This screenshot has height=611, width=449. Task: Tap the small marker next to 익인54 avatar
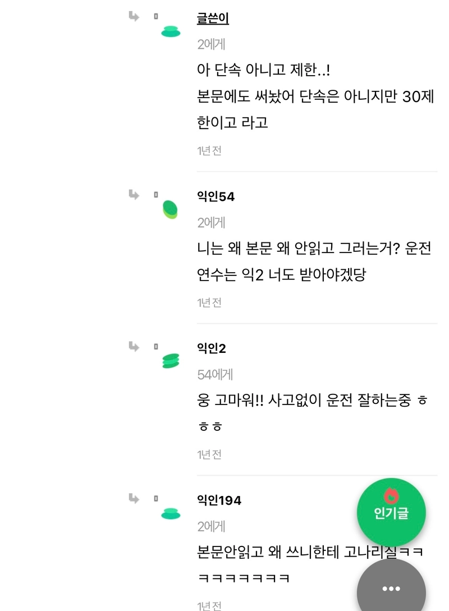(156, 195)
